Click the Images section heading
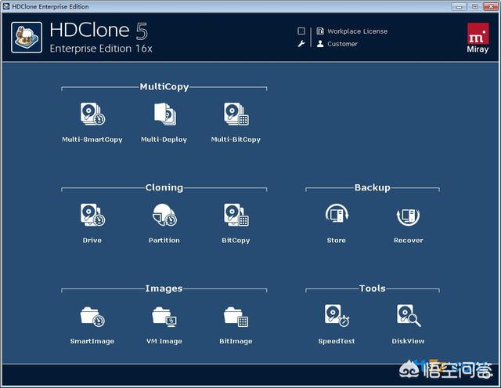This screenshot has height=388, width=501. tap(164, 288)
